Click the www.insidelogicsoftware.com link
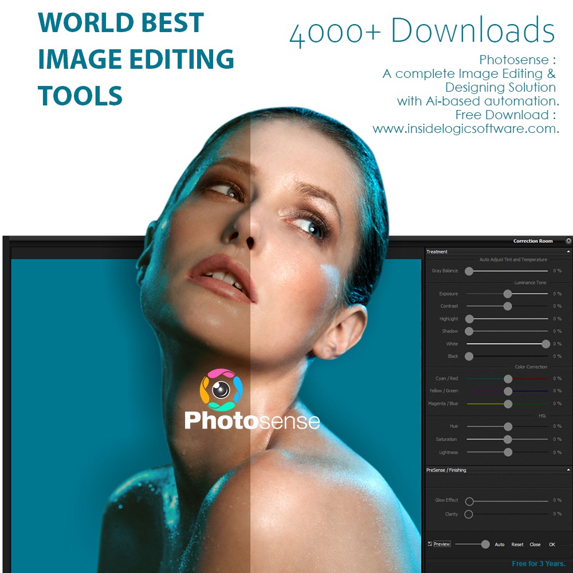The height and width of the screenshot is (573, 573). (x=465, y=128)
